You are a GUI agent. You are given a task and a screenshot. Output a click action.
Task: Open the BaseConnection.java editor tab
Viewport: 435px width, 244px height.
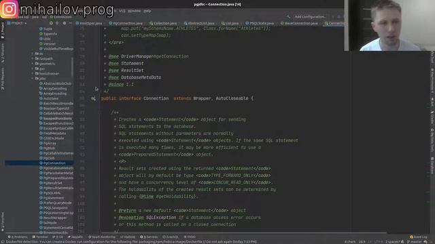pyautogui.click(x=299, y=23)
